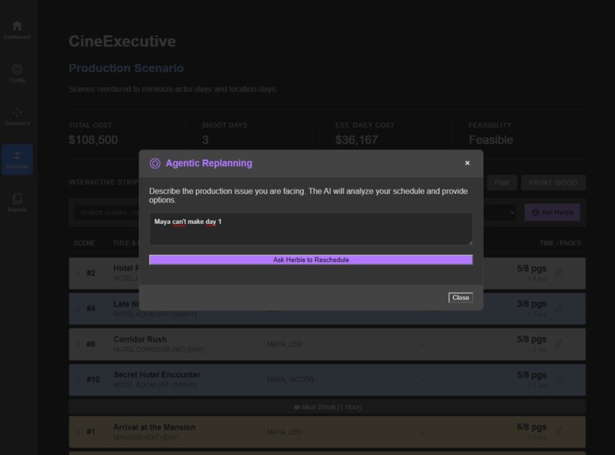Click the Secret Hotel Encounter title

tap(156, 375)
